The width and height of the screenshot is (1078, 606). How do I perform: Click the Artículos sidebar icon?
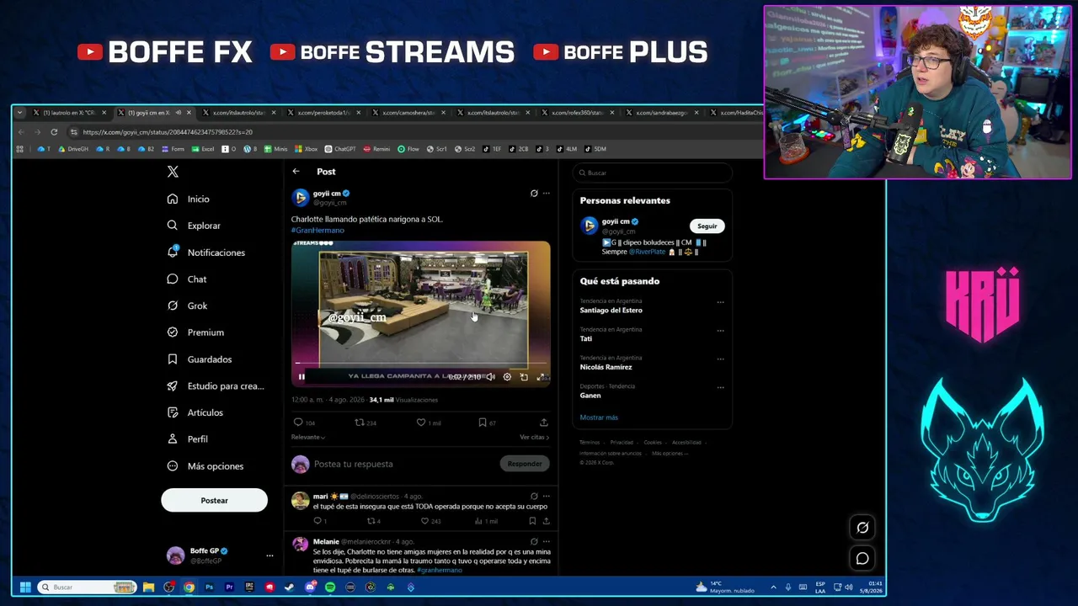pos(173,412)
